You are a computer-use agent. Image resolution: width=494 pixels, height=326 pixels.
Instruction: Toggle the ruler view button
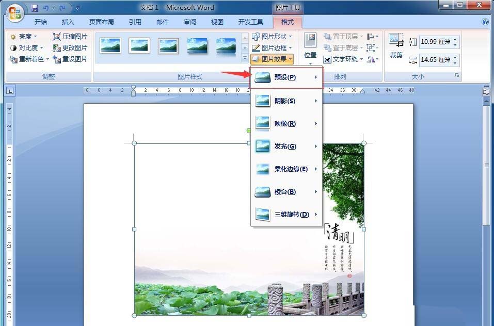486,92
